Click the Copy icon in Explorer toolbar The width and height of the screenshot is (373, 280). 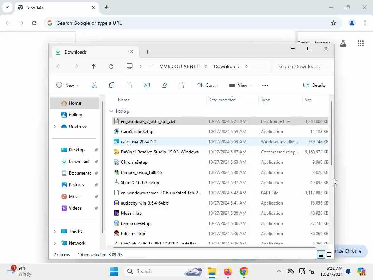pyautogui.click(x=111, y=85)
